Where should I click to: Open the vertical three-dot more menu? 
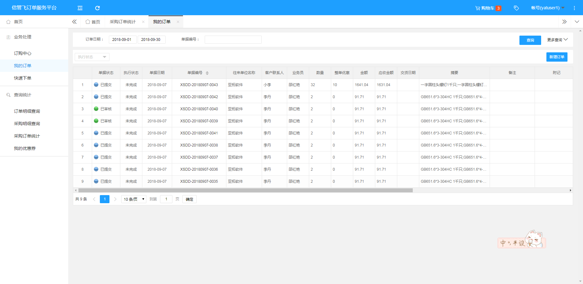pyautogui.click(x=574, y=8)
